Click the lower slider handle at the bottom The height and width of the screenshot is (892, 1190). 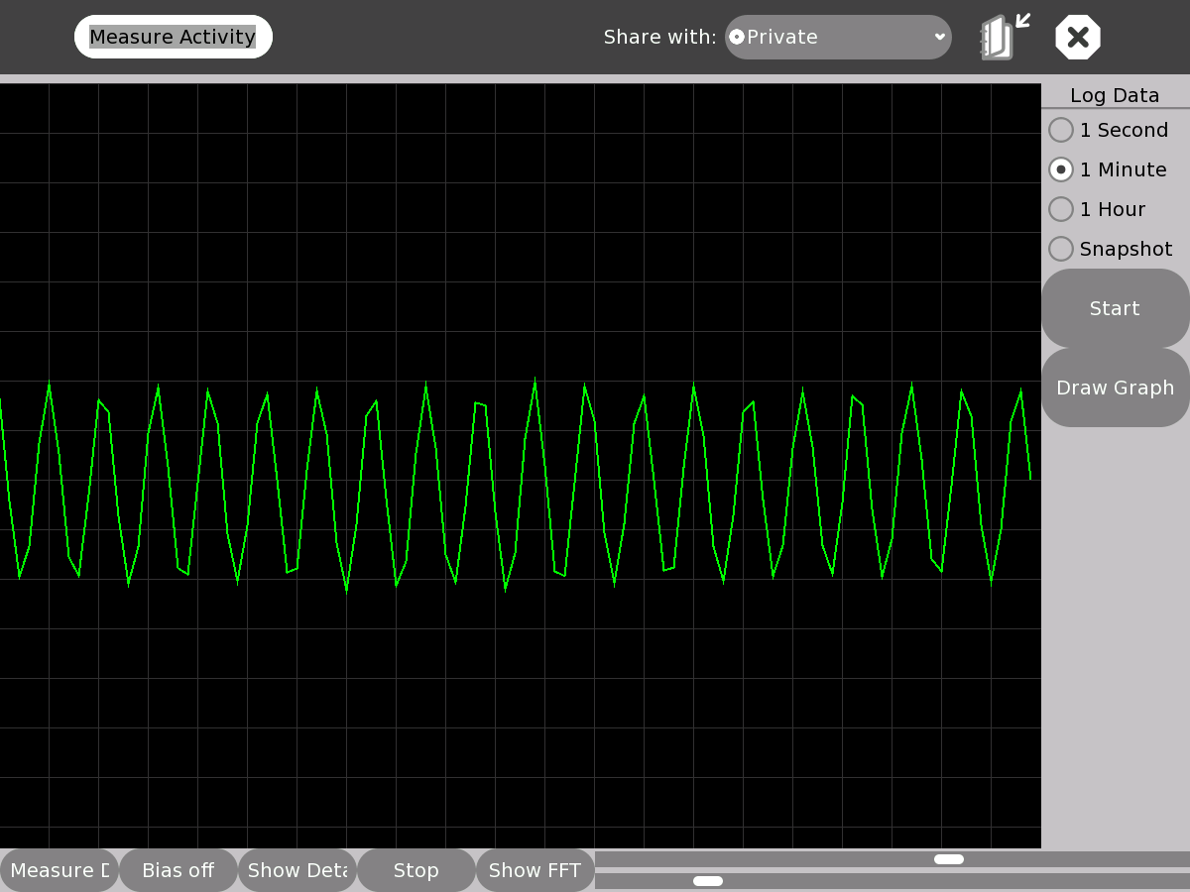click(x=708, y=881)
